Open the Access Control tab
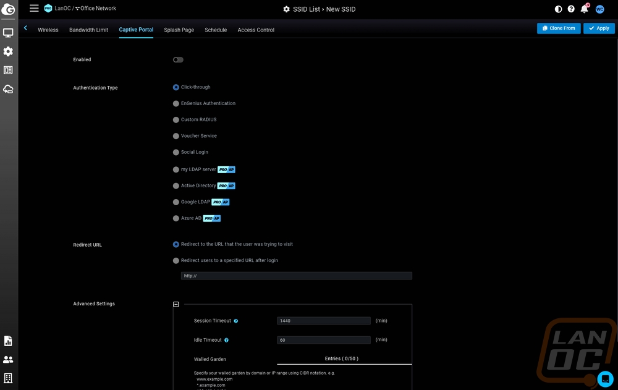 pyautogui.click(x=256, y=30)
